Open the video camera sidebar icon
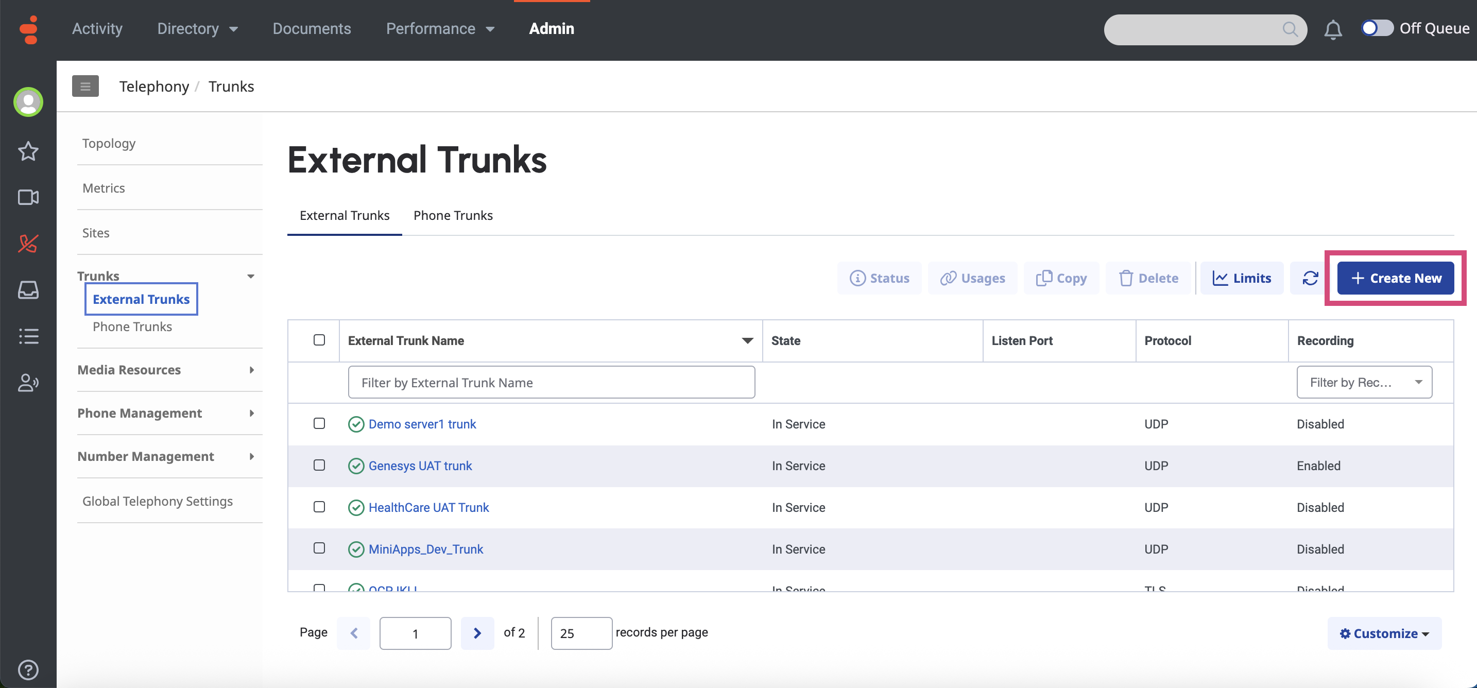 pyautogui.click(x=28, y=197)
